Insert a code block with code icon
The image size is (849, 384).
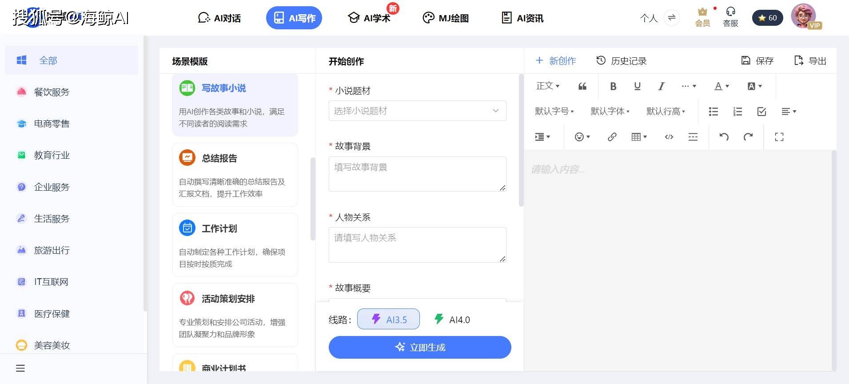pos(669,137)
